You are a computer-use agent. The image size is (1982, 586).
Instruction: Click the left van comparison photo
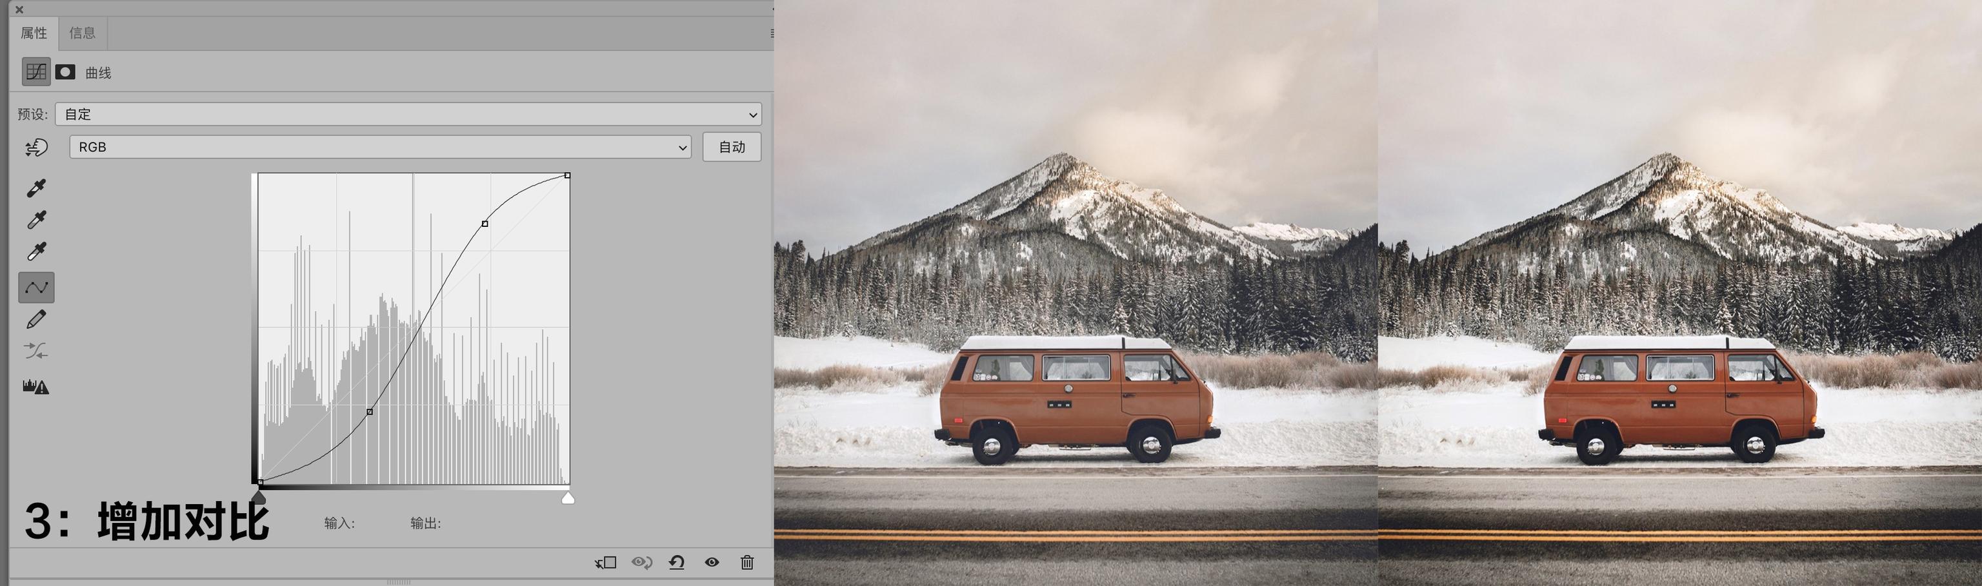click(x=1076, y=293)
